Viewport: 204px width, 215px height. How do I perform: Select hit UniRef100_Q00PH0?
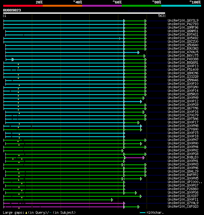183,144
